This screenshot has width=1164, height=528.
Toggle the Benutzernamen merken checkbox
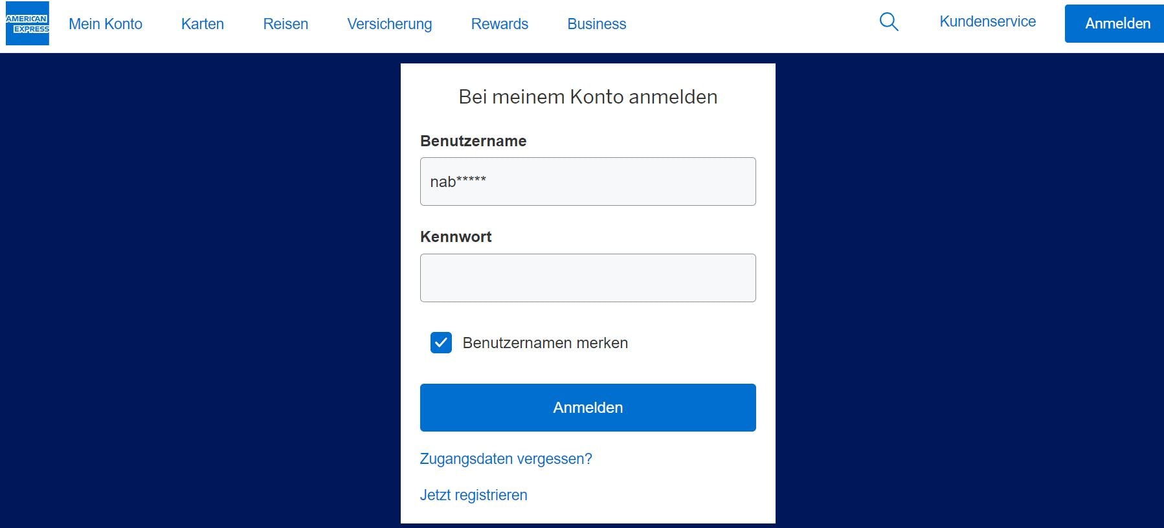point(441,342)
